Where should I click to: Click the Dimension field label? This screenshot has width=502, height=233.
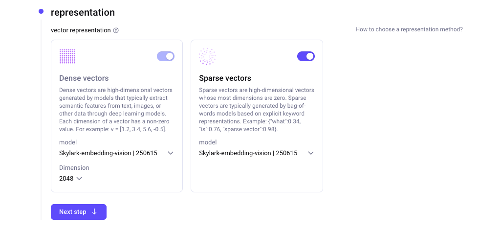pyautogui.click(x=74, y=168)
